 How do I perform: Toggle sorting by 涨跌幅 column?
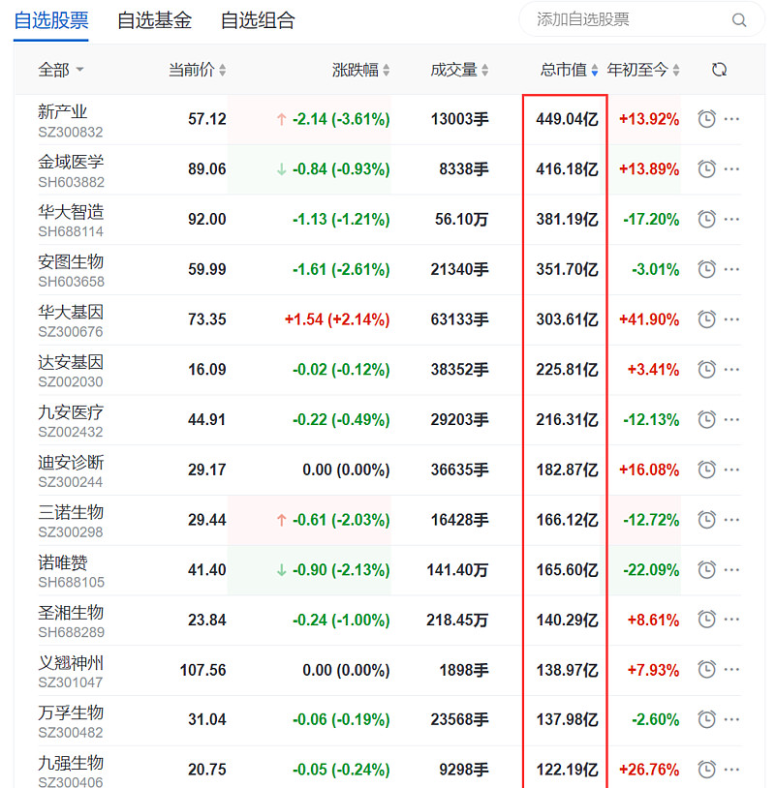360,70
